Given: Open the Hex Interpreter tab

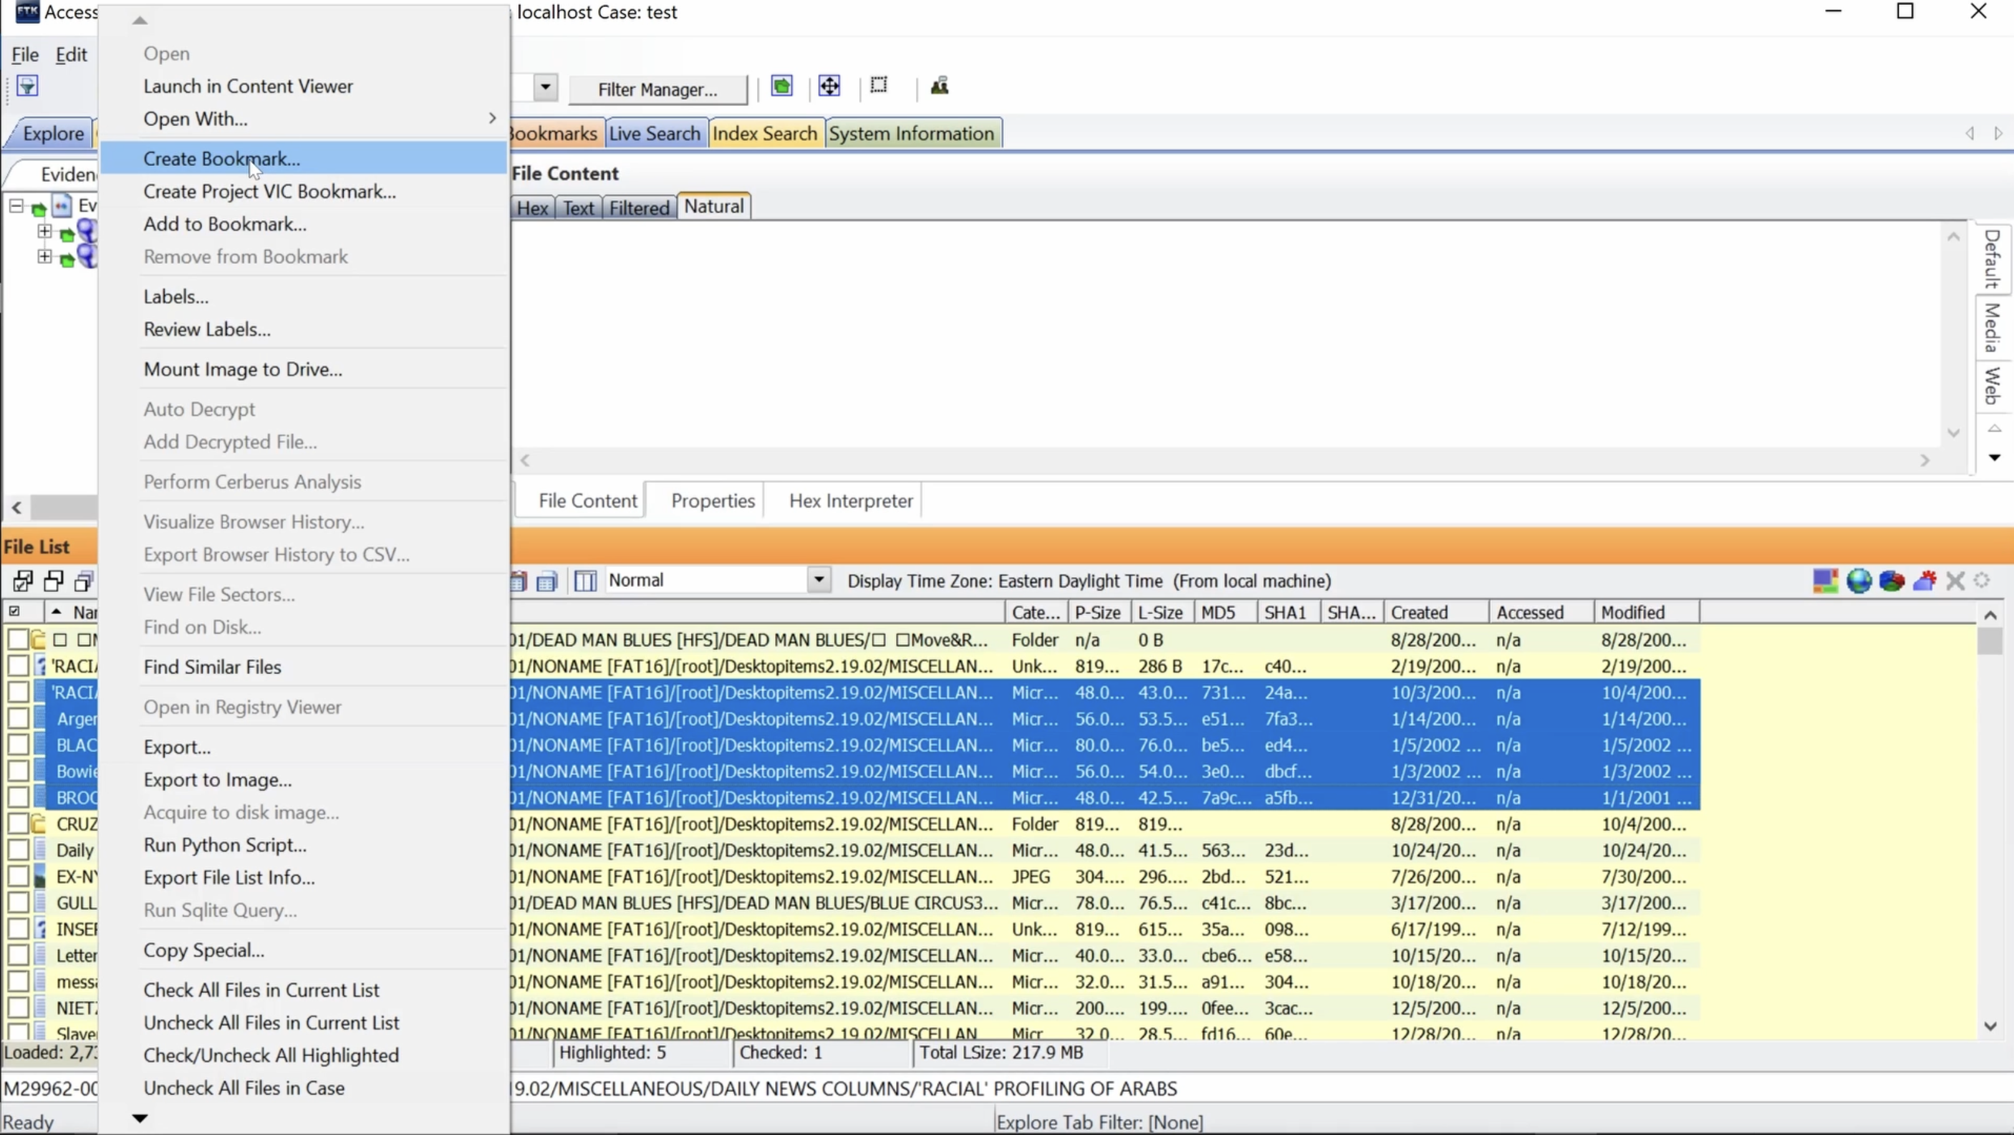Looking at the screenshot, I should click(850, 501).
